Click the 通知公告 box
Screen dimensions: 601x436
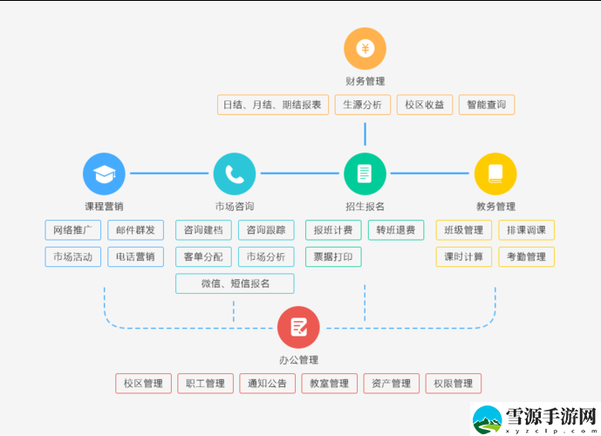pos(268,384)
